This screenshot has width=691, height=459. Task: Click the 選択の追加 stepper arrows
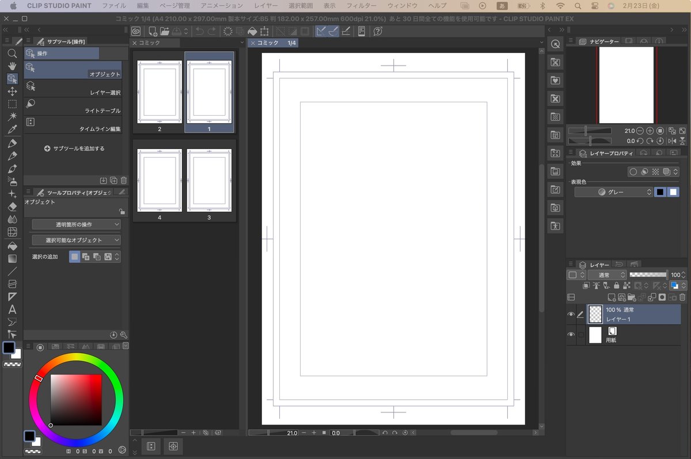point(117,257)
